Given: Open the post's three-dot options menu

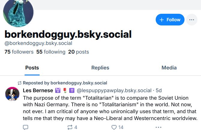Looking at the screenshot, I should [158, 127].
